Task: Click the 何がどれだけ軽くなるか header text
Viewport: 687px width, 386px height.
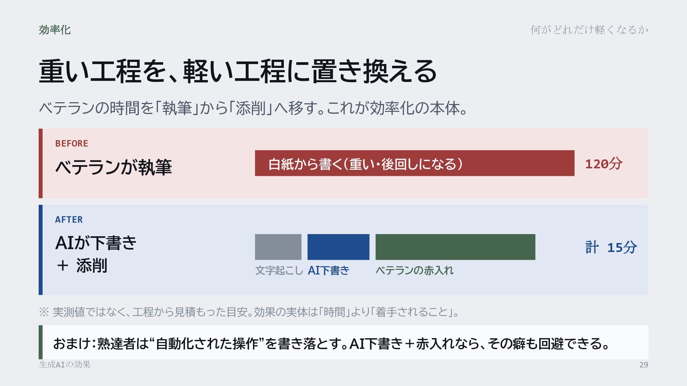Action: (x=589, y=30)
